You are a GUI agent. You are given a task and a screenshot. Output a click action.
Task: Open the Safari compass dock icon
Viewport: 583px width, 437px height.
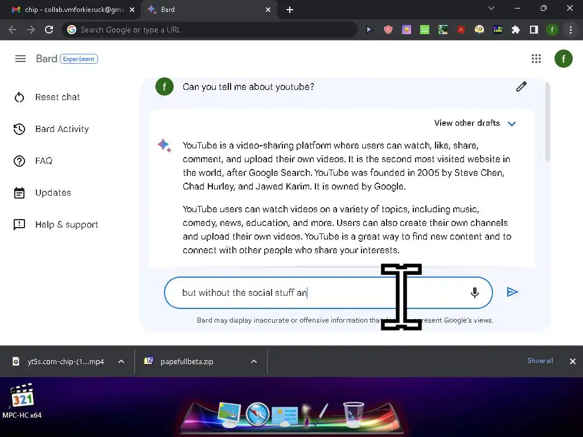point(257,414)
